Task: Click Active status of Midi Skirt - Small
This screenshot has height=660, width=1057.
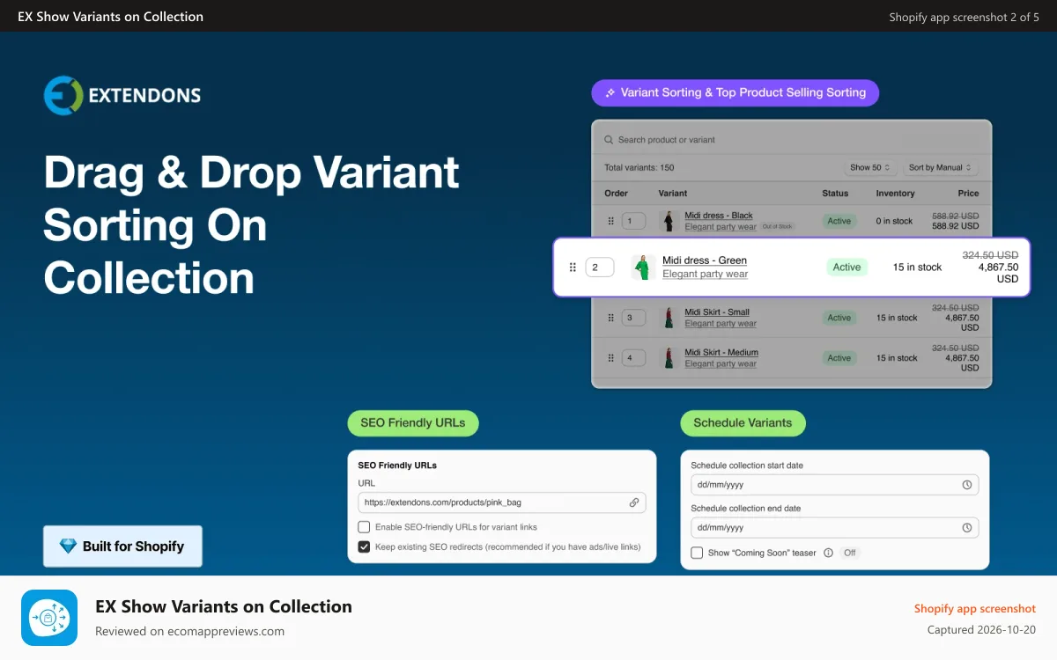Action: (839, 318)
